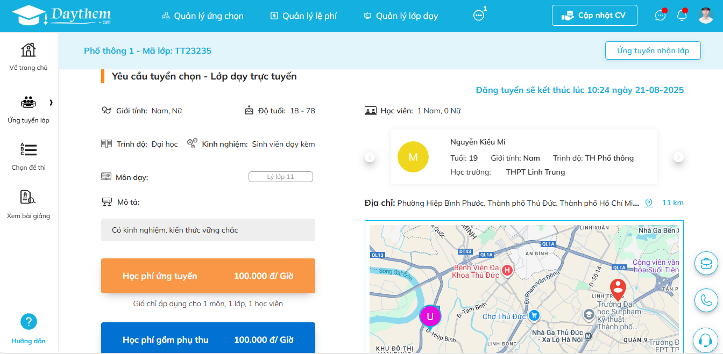723x354 pixels.
Task: Open the Quản lý ứng chọn menu
Action: (x=203, y=16)
